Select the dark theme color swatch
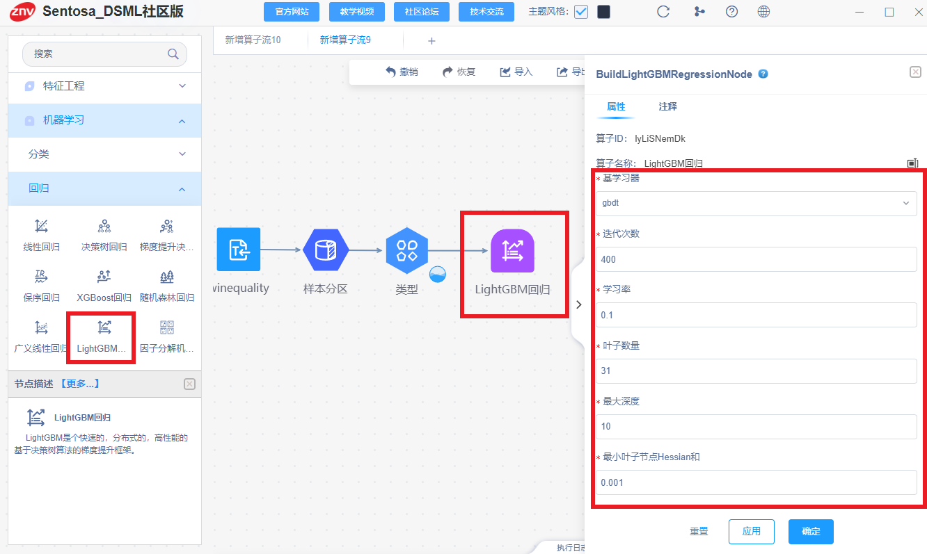This screenshot has width=927, height=554. pos(604,12)
